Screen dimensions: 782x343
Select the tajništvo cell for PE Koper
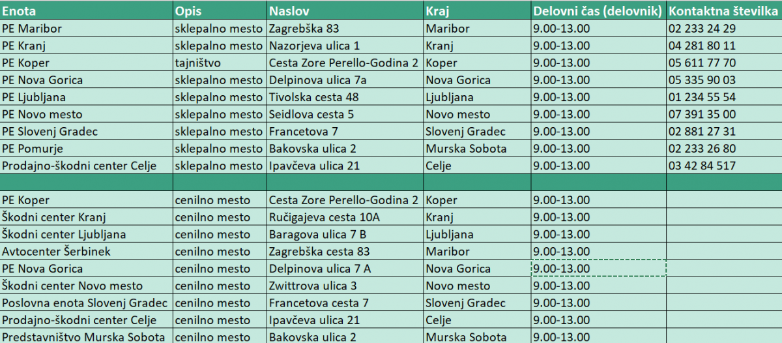coord(220,63)
